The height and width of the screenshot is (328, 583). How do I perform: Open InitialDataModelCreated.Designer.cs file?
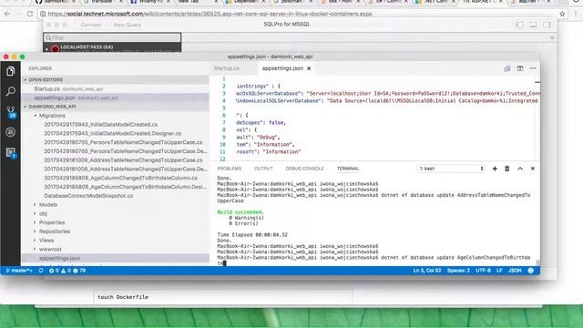[x=113, y=133]
